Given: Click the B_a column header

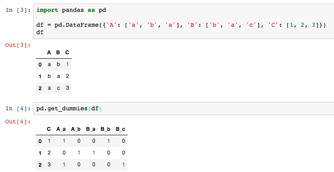Looking at the screenshot, I should (x=91, y=129).
